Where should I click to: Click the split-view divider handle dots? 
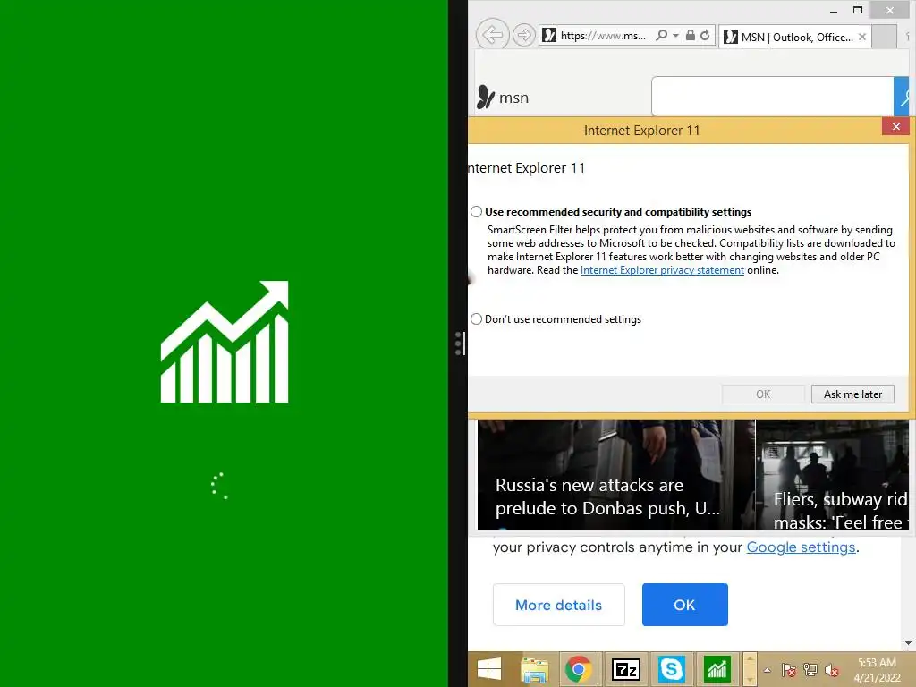[x=458, y=343]
